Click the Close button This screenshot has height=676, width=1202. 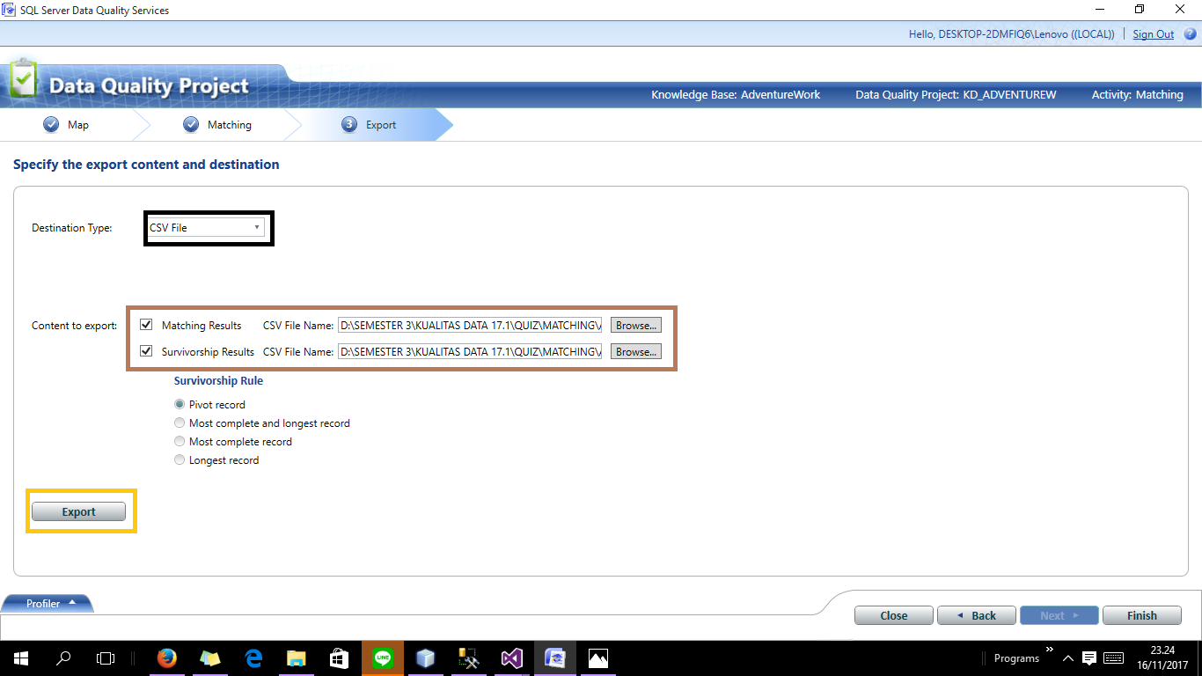894,615
